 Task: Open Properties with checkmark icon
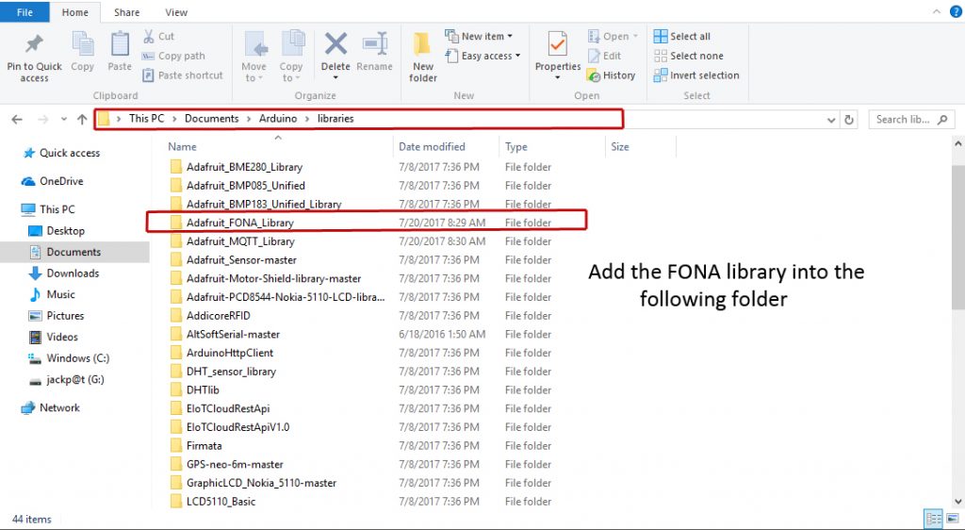(x=558, y=45)
